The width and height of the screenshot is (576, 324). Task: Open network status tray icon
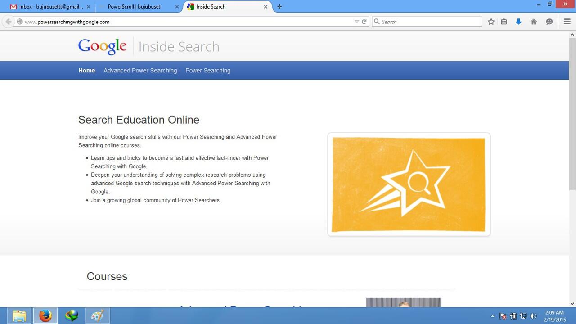point(523,316)
